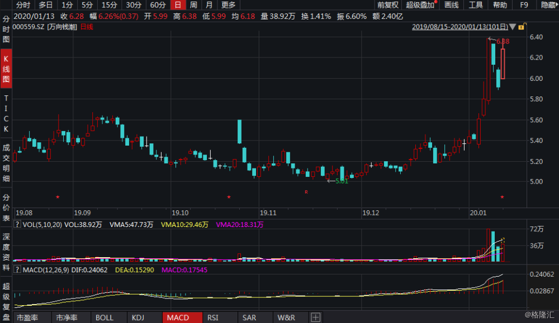Click the DIF:0.24062 value

[89, 270]
